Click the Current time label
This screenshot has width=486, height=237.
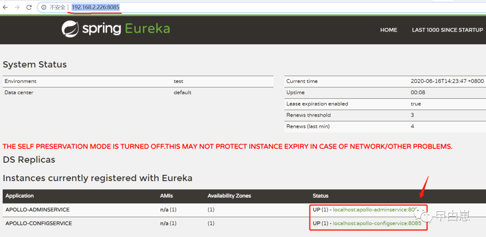pyautogui.click(x=302, y=81)
